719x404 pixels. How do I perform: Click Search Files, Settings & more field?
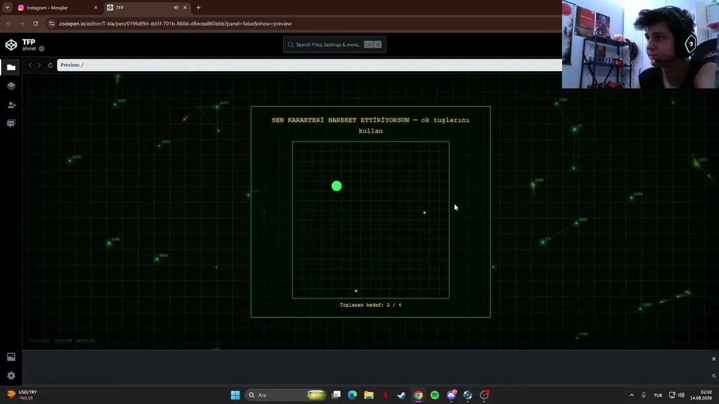pyautogui.click(x=335, y=45)
